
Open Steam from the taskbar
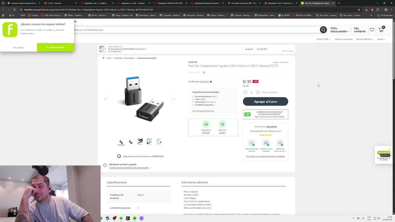(x=107, y=218)
